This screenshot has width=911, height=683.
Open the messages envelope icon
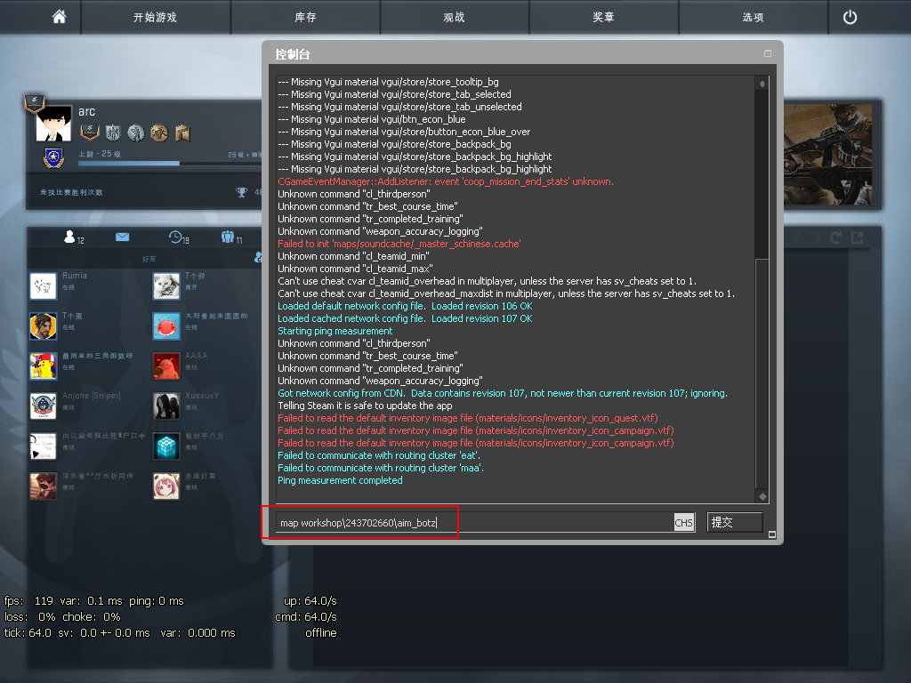(x=122, y=237)
